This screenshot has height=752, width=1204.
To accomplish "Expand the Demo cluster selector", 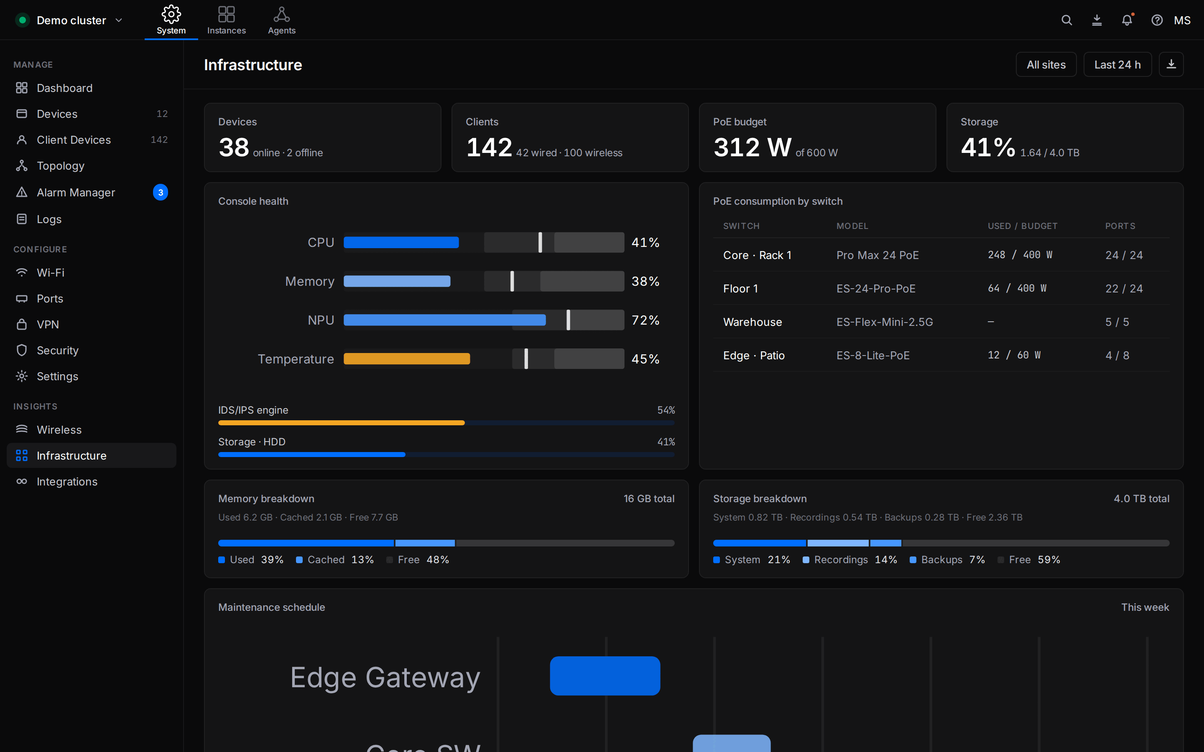I will 69,20.
